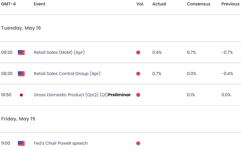Click Japan flag beside Gross Domestic Product

[x=21, y=95]
